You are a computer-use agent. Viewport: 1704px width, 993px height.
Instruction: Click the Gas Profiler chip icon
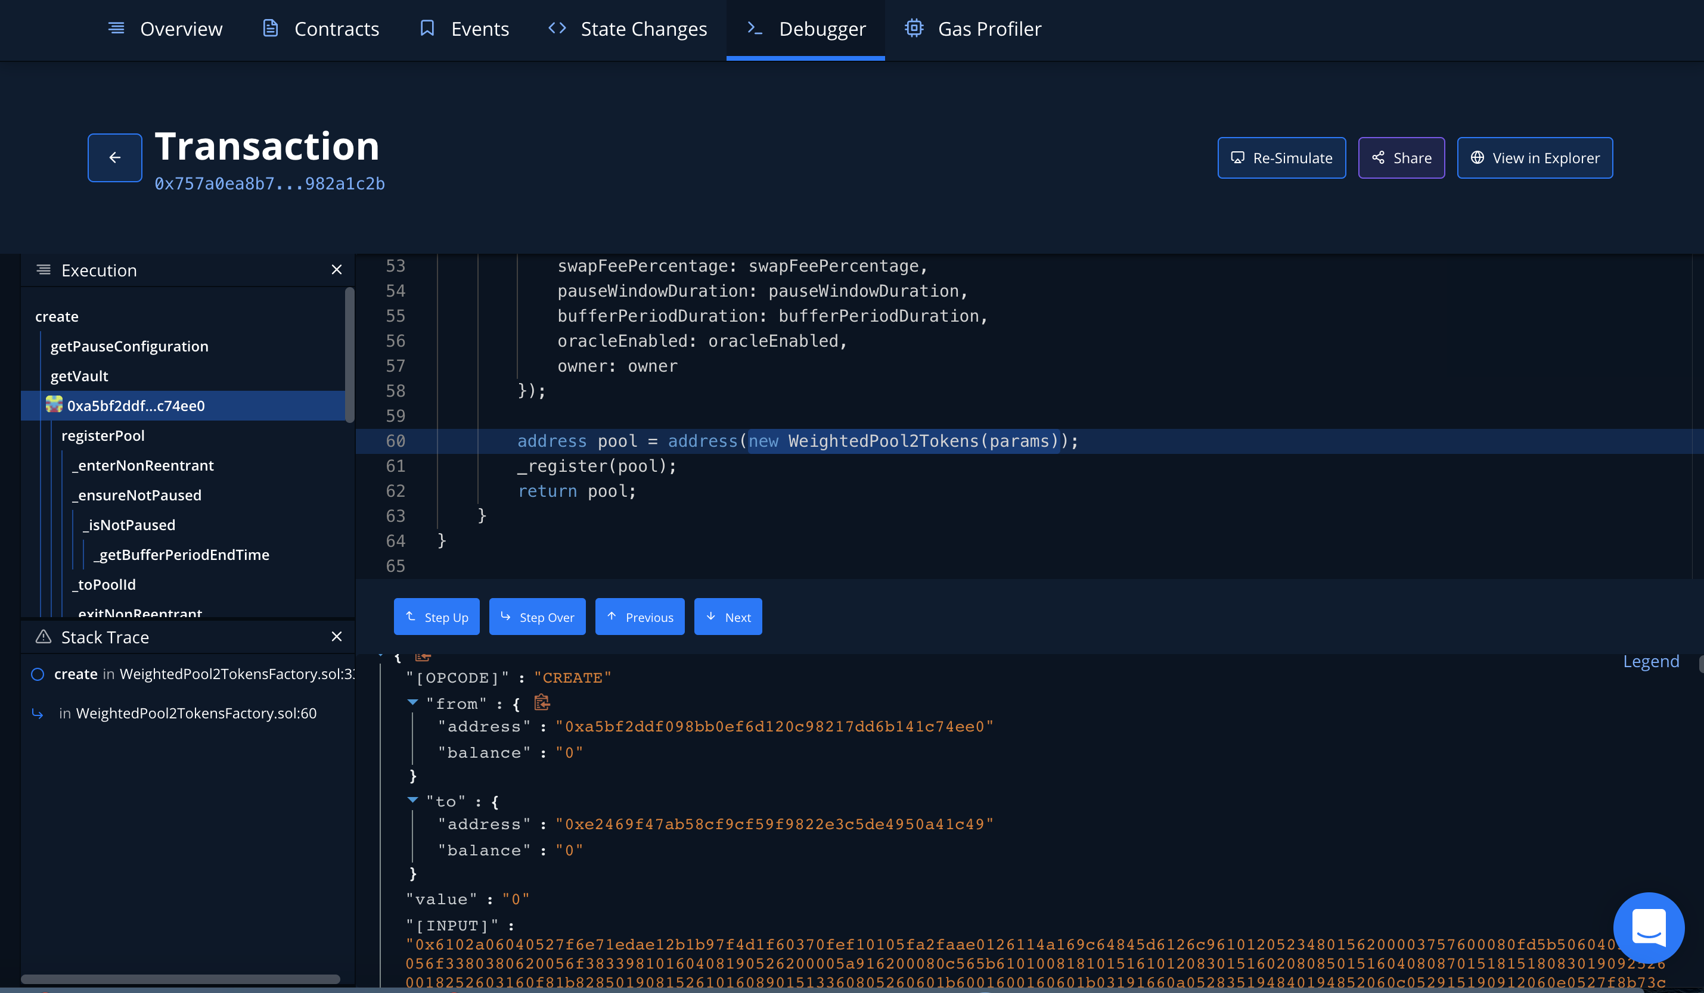tap(914, 29)
